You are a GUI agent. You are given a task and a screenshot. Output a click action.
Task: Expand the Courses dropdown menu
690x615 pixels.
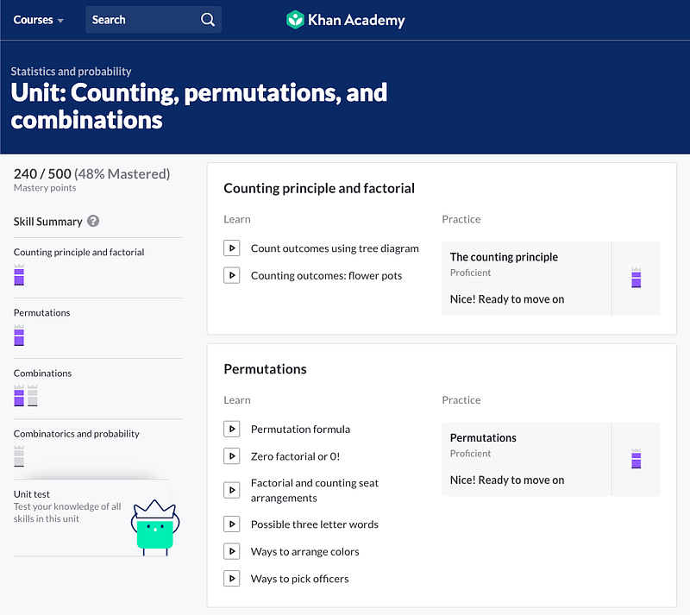pos(38,20)
